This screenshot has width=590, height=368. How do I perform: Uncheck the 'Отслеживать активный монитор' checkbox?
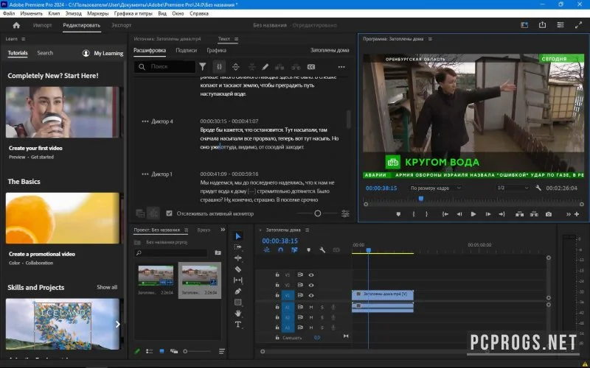(x=170, y=213)
